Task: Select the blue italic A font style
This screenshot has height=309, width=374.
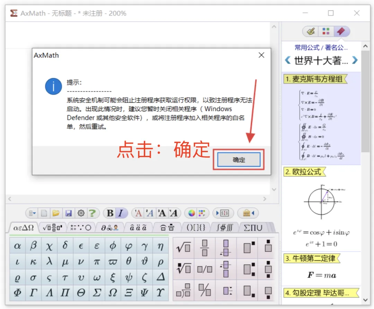Action: coord(150,213)
